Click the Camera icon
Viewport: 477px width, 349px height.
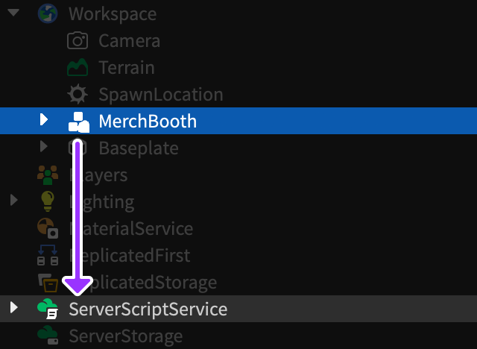pos(78,40)
